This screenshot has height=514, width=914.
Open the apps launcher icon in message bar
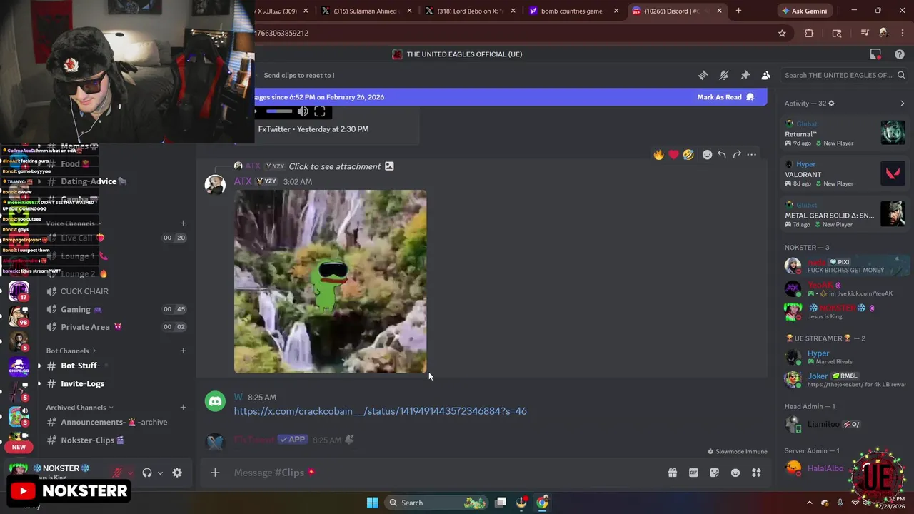(756, 473)
